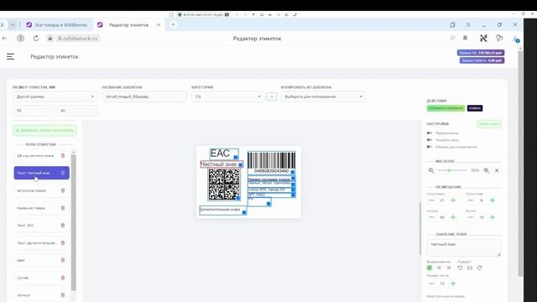Decrease the Высота value

[471, 217]
